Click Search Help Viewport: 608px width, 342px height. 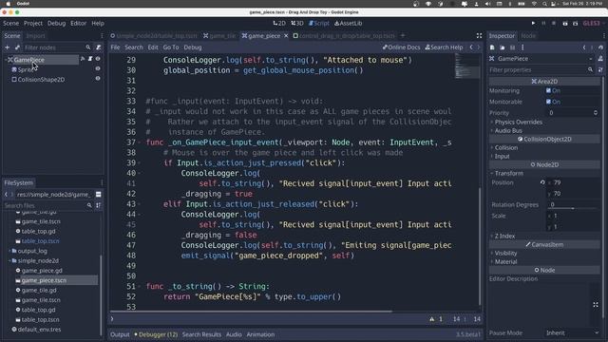pyautogui.click(x=444, y=47)
